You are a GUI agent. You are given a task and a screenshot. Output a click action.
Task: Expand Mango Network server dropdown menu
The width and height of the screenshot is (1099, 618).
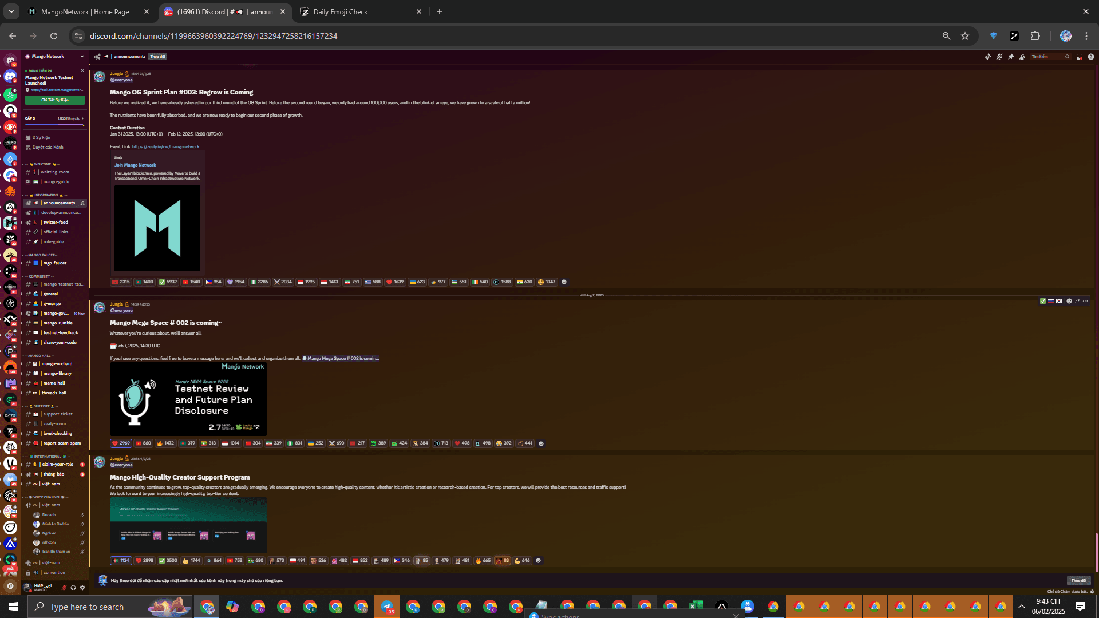[x=82, y=57]
